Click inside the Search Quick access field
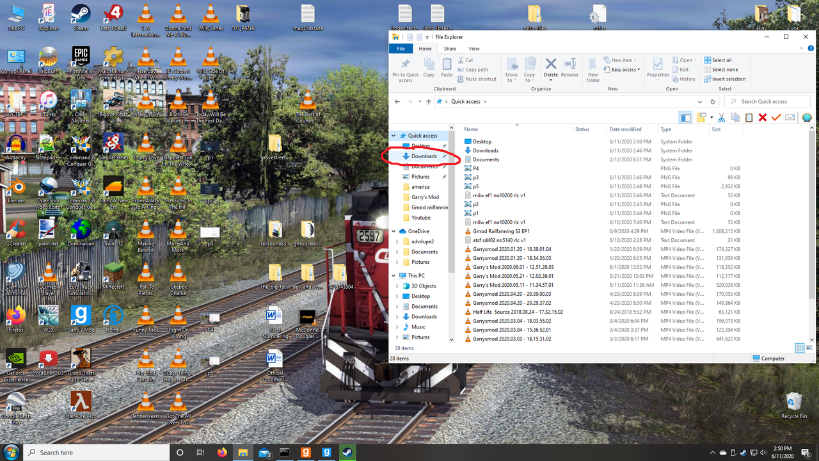Screen dimensions: 819x461 pyautogui.click(x=767, y=101)
